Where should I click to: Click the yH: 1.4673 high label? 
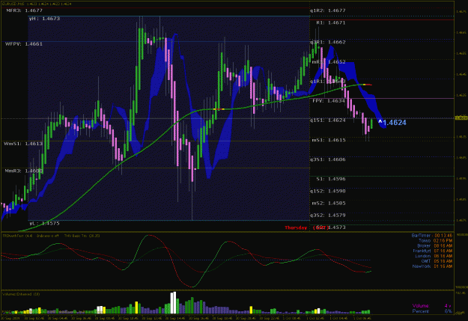[x=44, y=19]
